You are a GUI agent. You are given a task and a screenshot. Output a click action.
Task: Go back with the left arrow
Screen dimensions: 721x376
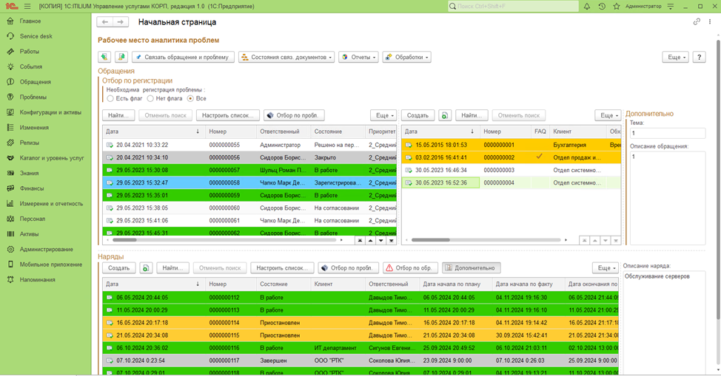click(x=105, y=21)
